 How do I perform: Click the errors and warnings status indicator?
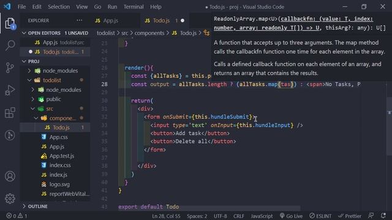coord(17,216)
